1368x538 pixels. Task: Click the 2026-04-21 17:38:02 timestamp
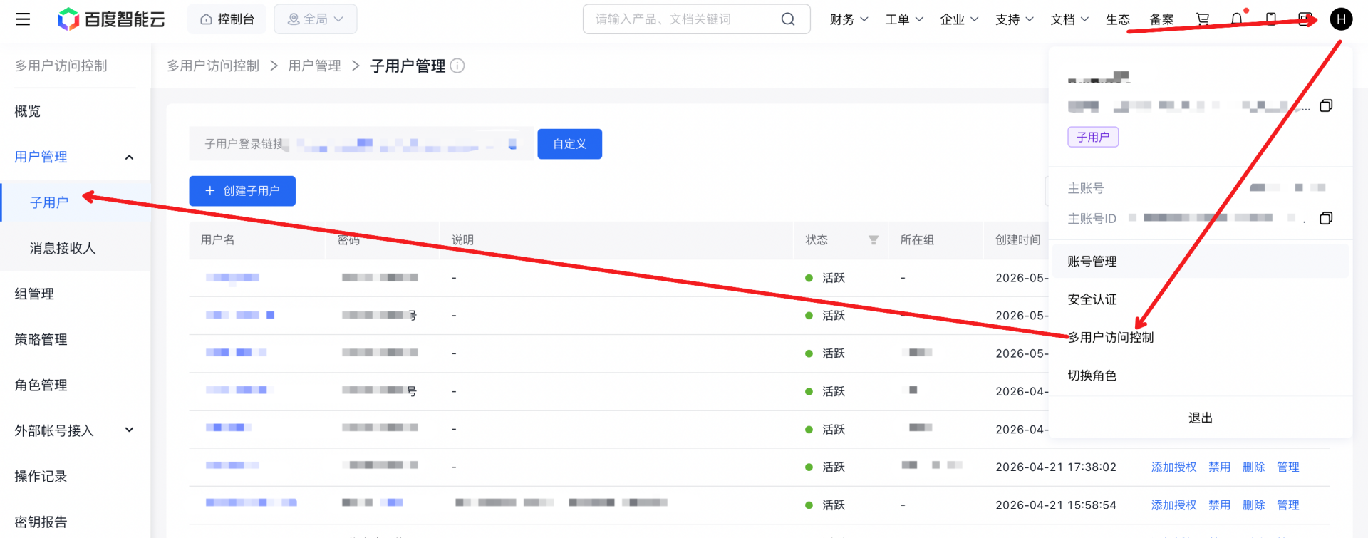click(x=1056, y=467)
